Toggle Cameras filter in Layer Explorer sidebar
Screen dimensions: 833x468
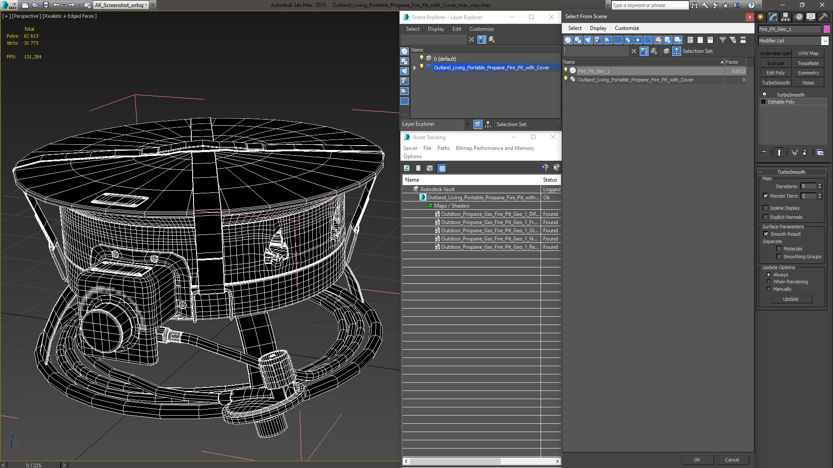click(404, 81)
